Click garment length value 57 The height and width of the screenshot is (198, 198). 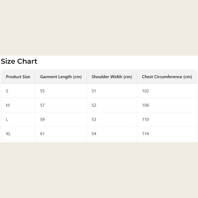[42, 105]
